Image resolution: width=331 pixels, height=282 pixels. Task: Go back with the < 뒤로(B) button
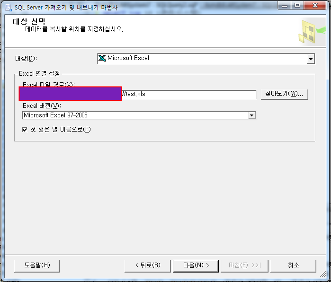tap(148, 266)
